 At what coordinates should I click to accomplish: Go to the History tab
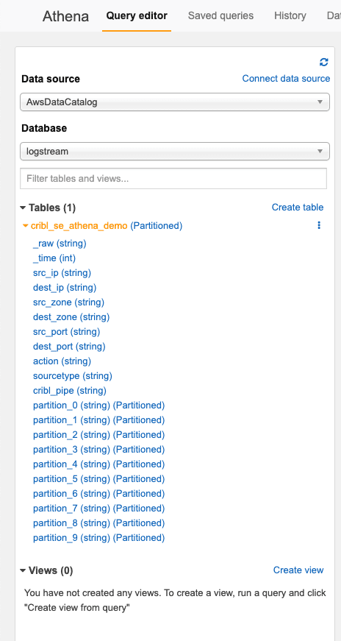click(290, 16)
